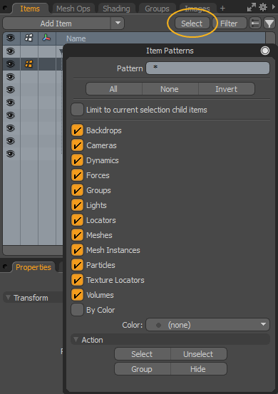The width and height of the screenshot is (278, 394).
Task: Uncheck the Texture Locators checkbox
Action: 77,280
